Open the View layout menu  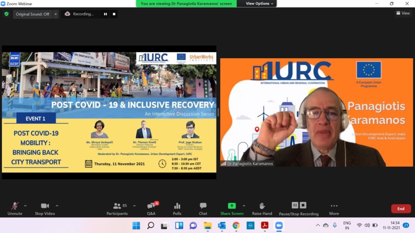click(x=403, y=13)
